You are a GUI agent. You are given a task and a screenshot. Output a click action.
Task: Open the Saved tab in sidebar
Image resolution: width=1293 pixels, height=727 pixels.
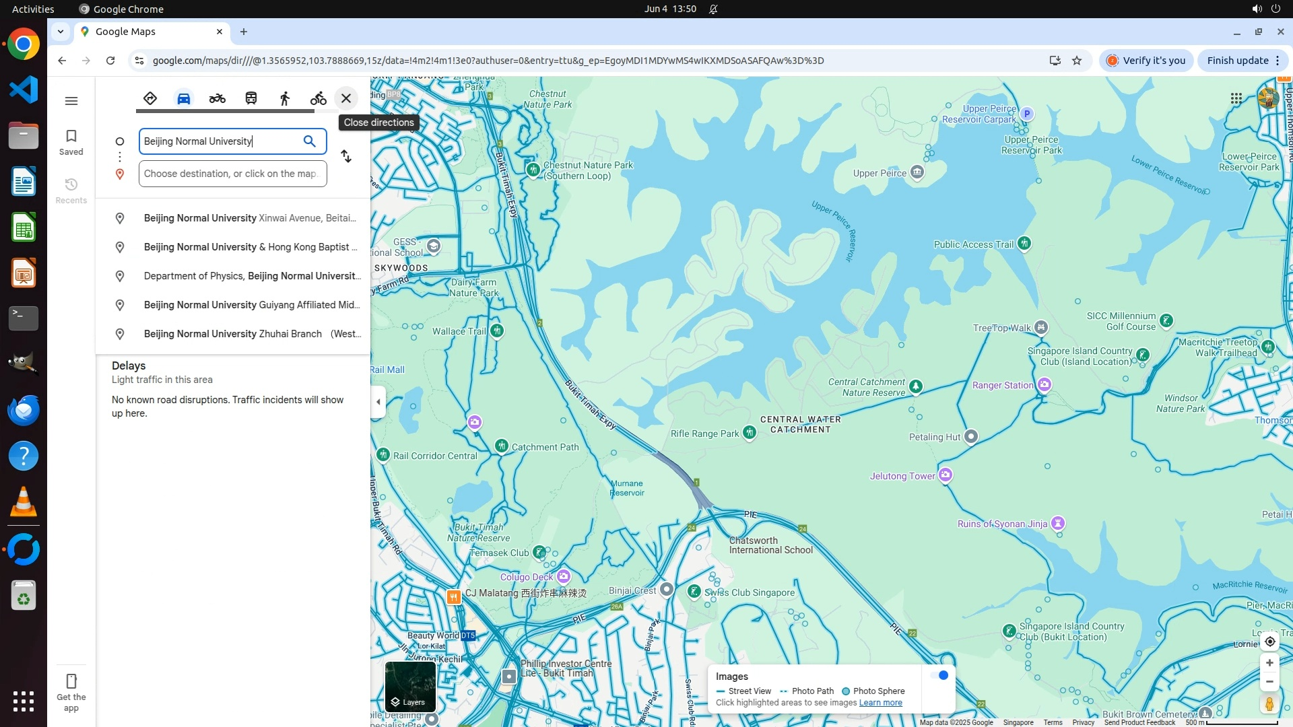(71, 142)
